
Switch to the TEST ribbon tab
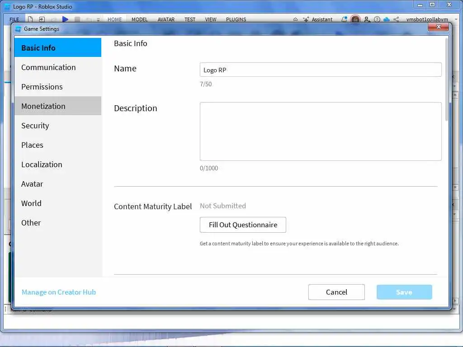pos(190,19)
